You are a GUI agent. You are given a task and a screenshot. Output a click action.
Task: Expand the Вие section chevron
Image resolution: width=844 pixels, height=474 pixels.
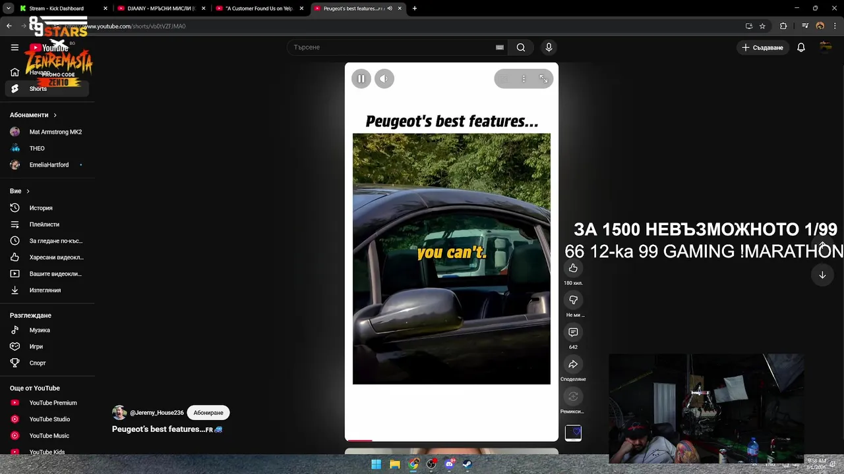point(28,191)
